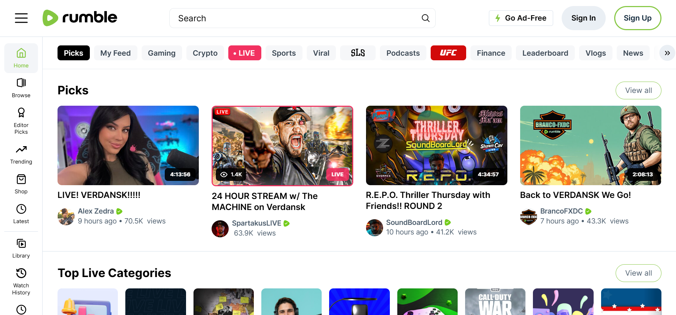Click the Sign Up button
Viewport: 676px width, 315px height.
coord(638,18)
